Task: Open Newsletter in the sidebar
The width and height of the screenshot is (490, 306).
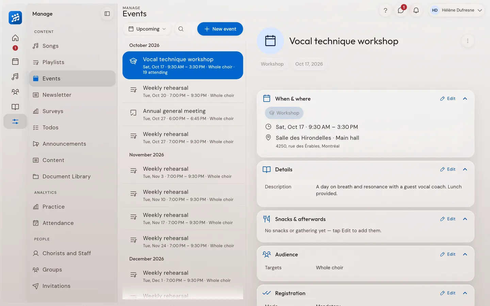Action: [x=72, y=95]
